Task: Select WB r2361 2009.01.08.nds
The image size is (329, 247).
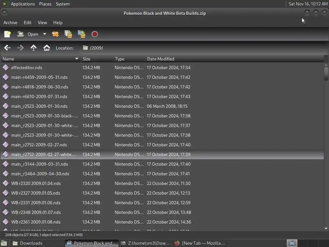Action: coord(162,222)
